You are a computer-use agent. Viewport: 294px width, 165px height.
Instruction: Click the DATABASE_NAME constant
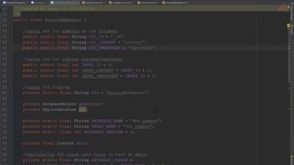click(x=107, y=121)
